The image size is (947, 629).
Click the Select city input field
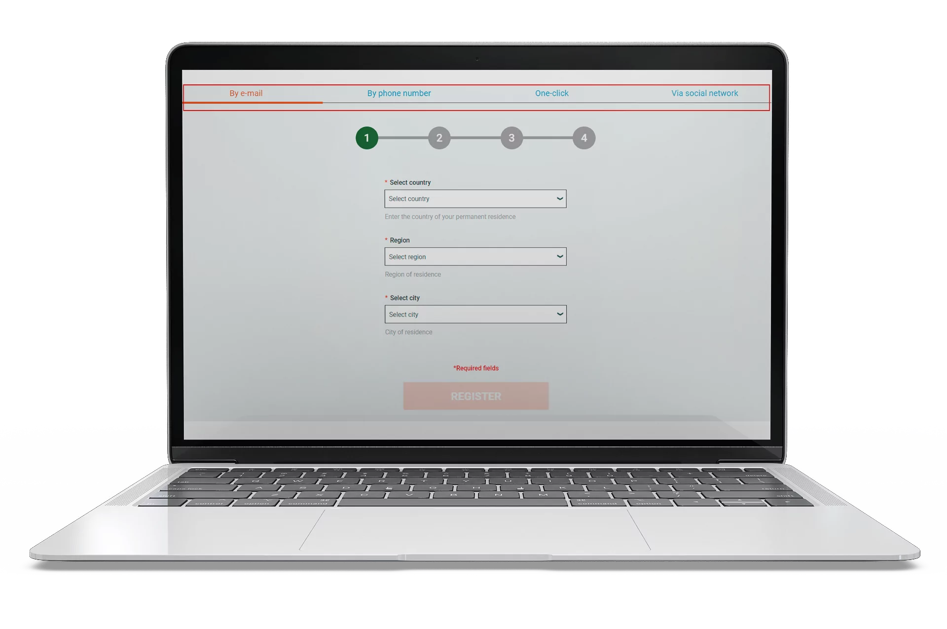(475, 314)
